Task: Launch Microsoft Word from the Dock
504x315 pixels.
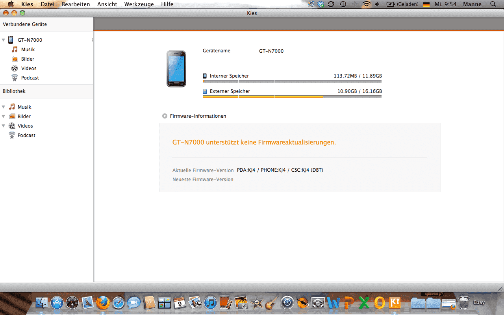Action: point(334,303)
